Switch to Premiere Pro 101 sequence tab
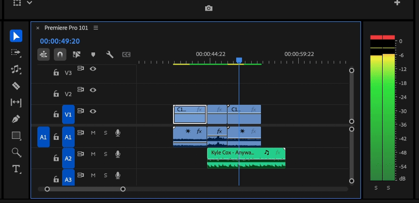Viewport: 419px width, 203px height. [66, 28]
